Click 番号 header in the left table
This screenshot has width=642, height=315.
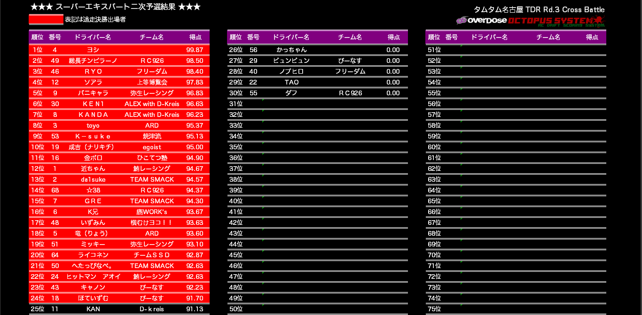[55, 37]
